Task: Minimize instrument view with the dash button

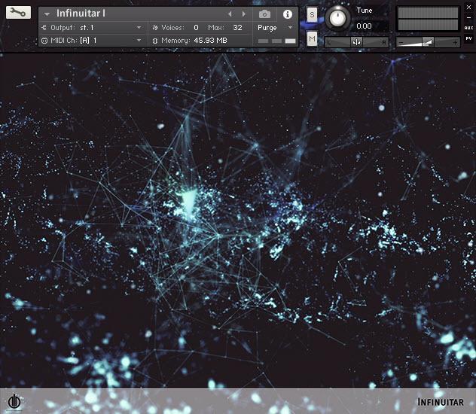Action: [x=468, y=18]
